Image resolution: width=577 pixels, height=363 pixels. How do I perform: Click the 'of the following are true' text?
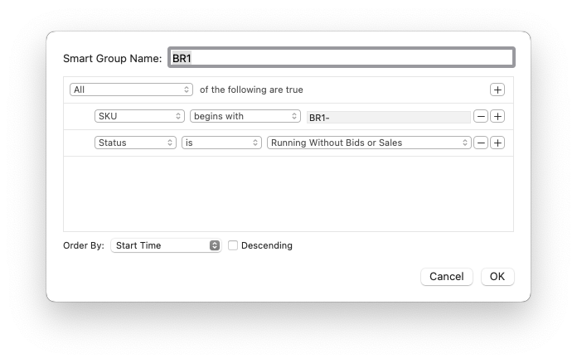(x=251, y=90)
